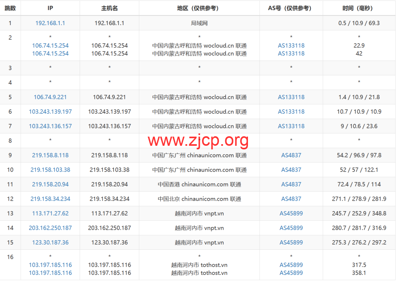The height and width of the screenshot is (282, 398).
Task: Select the 中国北京 chinaunicom.com 联通 region cell
Action: point(199,199)
